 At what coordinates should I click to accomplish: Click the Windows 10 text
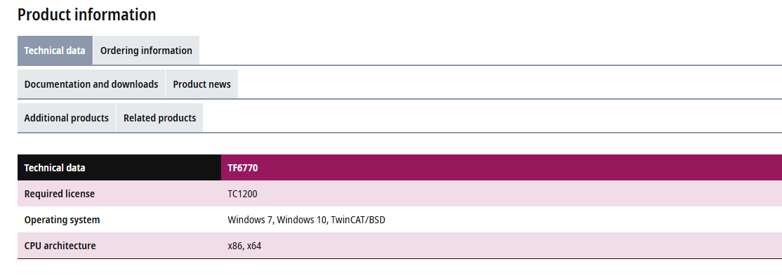[302, 220]
